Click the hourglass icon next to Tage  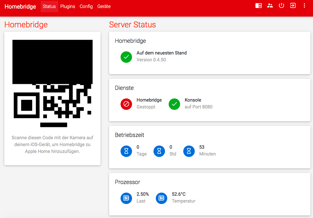click(126, 151)
